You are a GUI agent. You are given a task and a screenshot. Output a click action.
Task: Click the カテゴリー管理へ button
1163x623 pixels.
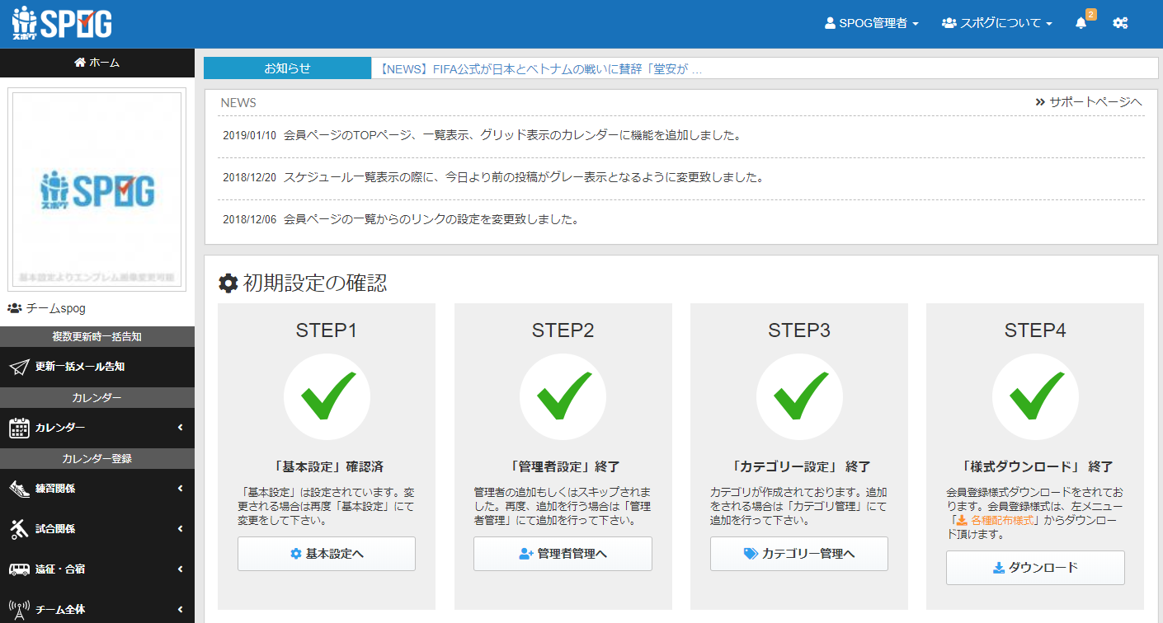click(798, 554)
